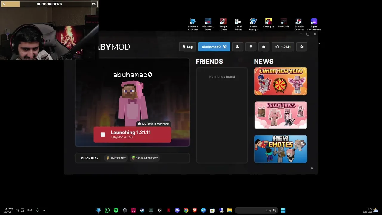Image resolution: width=382 pixels, height=215 pixels.
Task: Open GameSir Connect desktop shortcut
Action: pos(299,24)
